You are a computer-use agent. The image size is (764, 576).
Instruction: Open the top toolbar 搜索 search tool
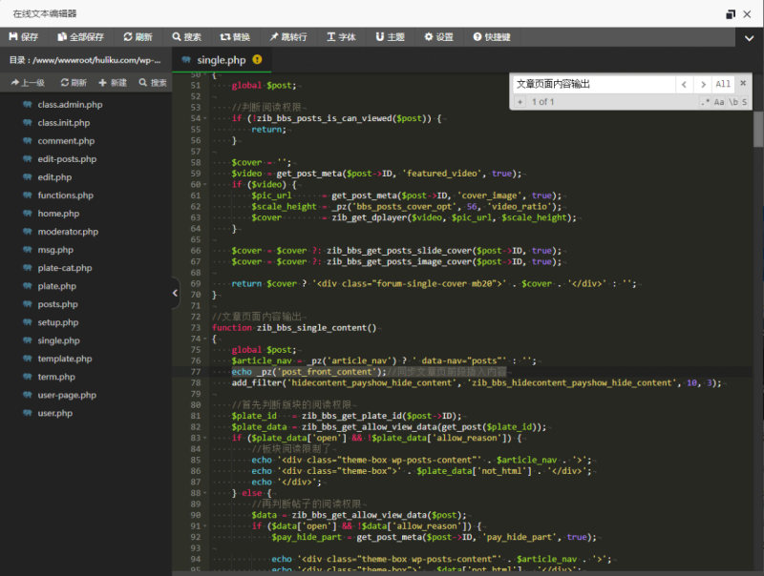pyautogui.click(x=186, y=37)
